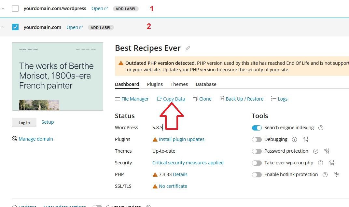Disable Search engine indexing toggle
Image resolution: width=349 pixels, height=207 pixels.
click(x=257, y=128)
